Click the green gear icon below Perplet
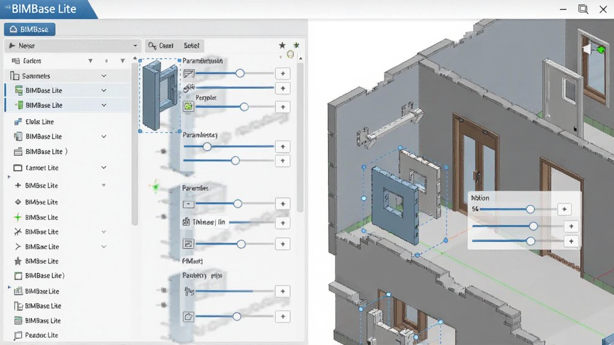This screenshot has width=614, height=345. point(188,107)
